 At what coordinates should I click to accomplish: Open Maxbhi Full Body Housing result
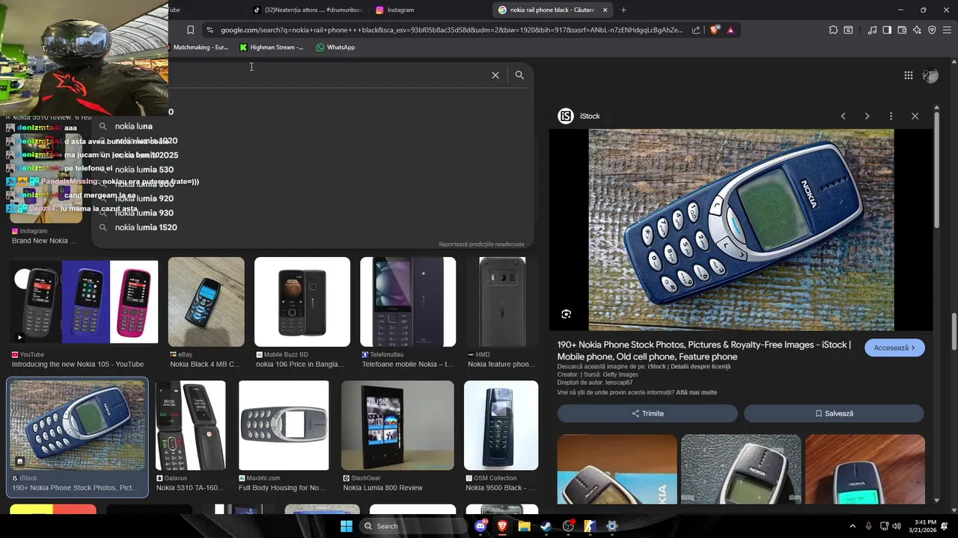click(284, 426)
